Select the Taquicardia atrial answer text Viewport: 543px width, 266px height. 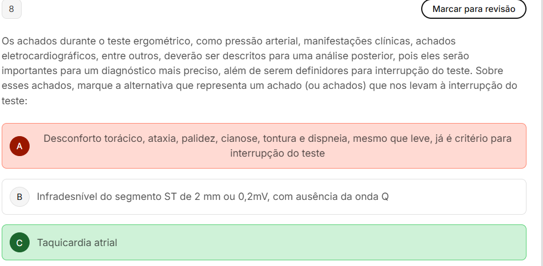pyautogui.click(x=77, y=243)
